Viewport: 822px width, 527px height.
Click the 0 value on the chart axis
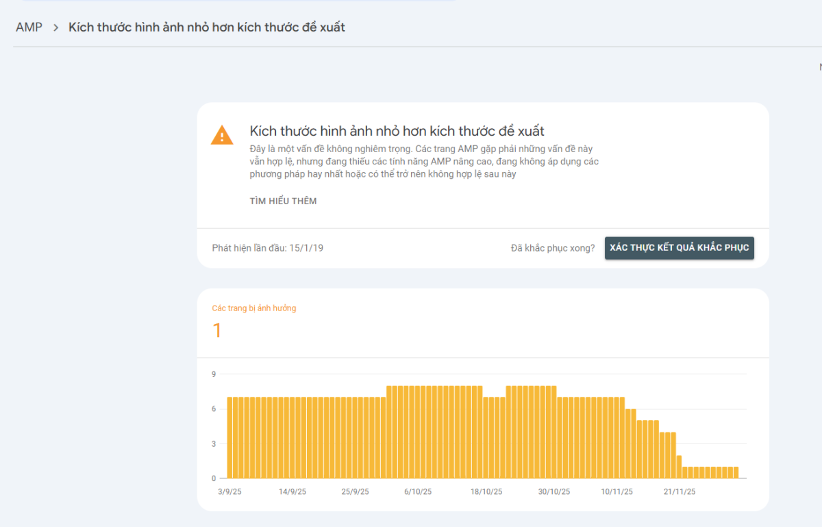(x=213, y=478)
